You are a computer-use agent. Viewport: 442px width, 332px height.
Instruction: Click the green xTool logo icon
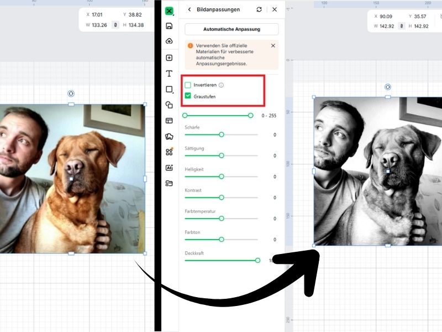pyautogui.click(x=169, y=11)
